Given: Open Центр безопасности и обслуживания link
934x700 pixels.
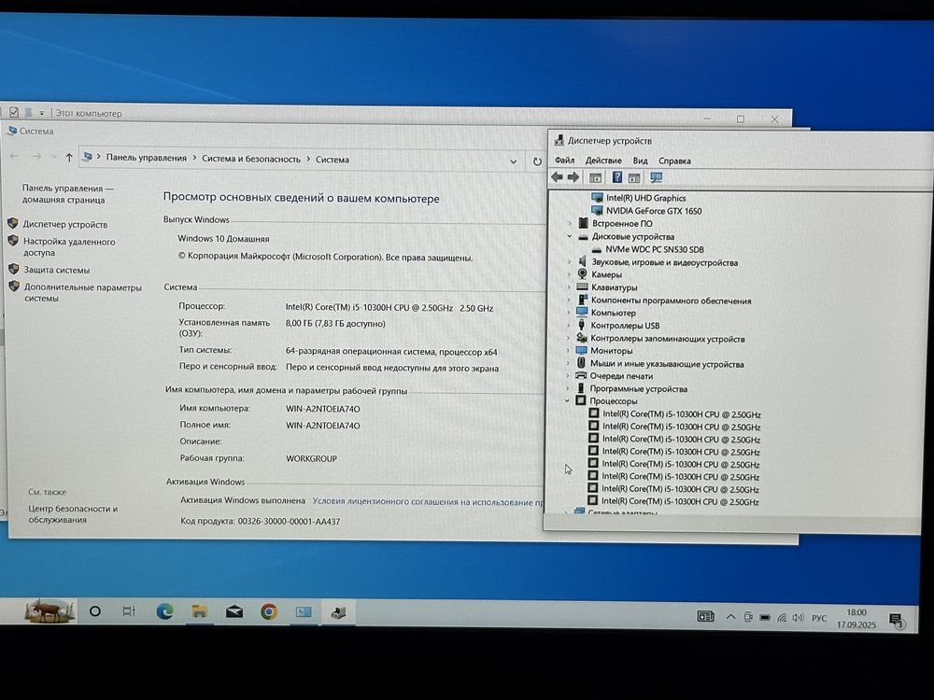Looking at the screenshot, I should coord(73,514).
